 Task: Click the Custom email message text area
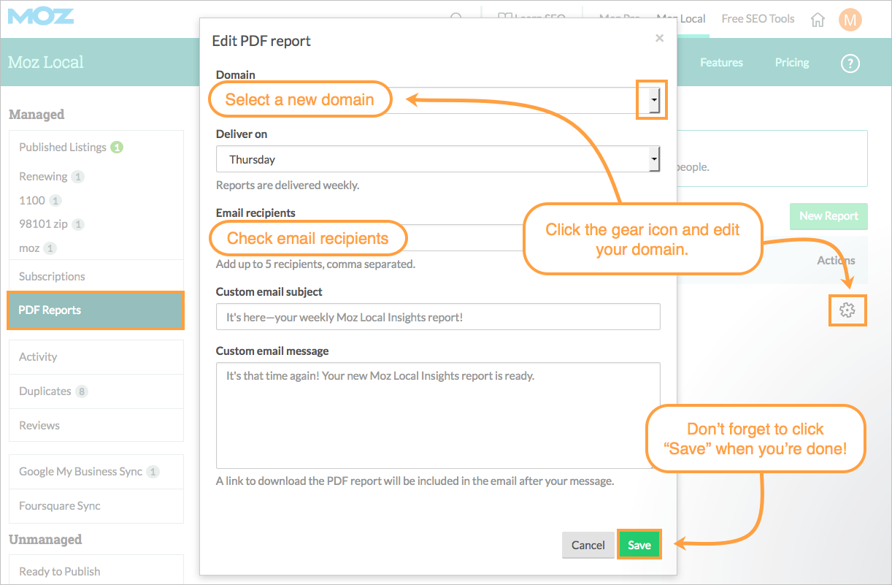pos(438,416)
